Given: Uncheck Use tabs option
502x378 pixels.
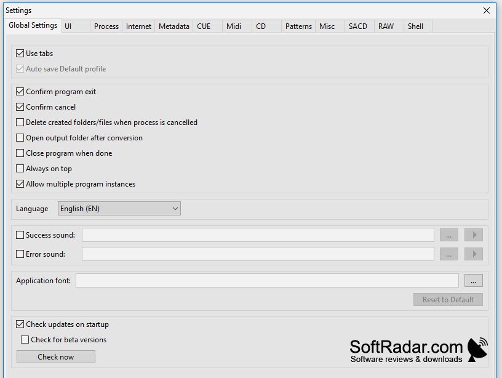Looking at the screenshot, I should pos(20,53).
